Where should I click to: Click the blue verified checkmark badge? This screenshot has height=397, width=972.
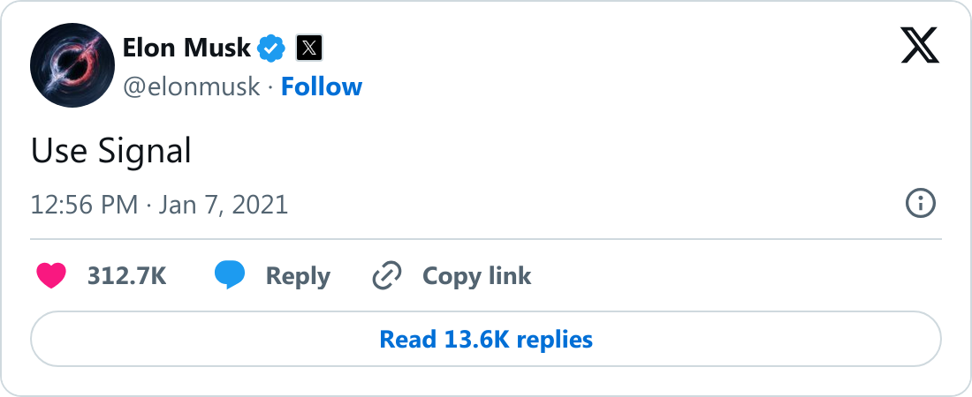coord(271,49)
